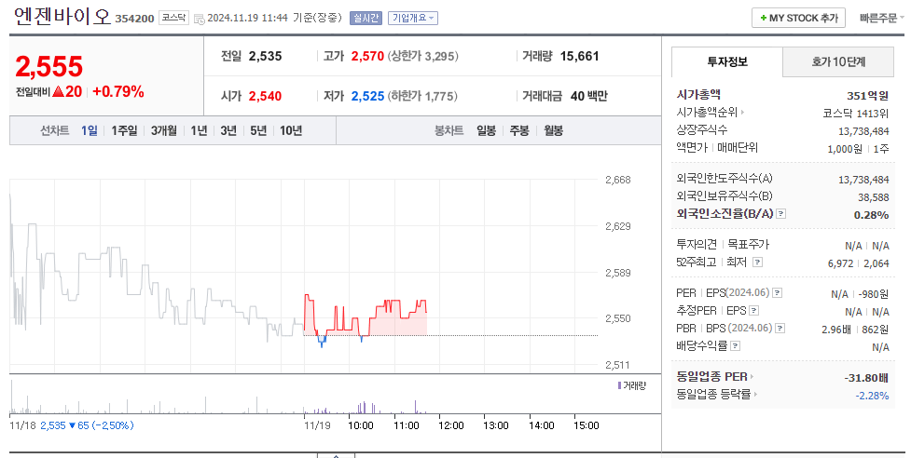
Task: Open the help icon next to PER EPS(2024.06)
Action: click(777, 293)
